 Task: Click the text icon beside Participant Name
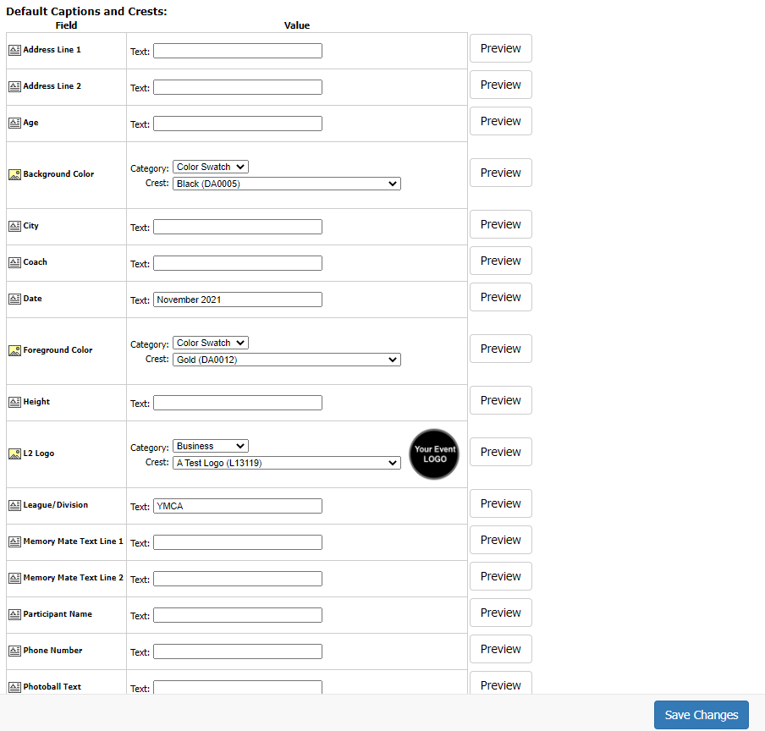(x=14, y=614)
